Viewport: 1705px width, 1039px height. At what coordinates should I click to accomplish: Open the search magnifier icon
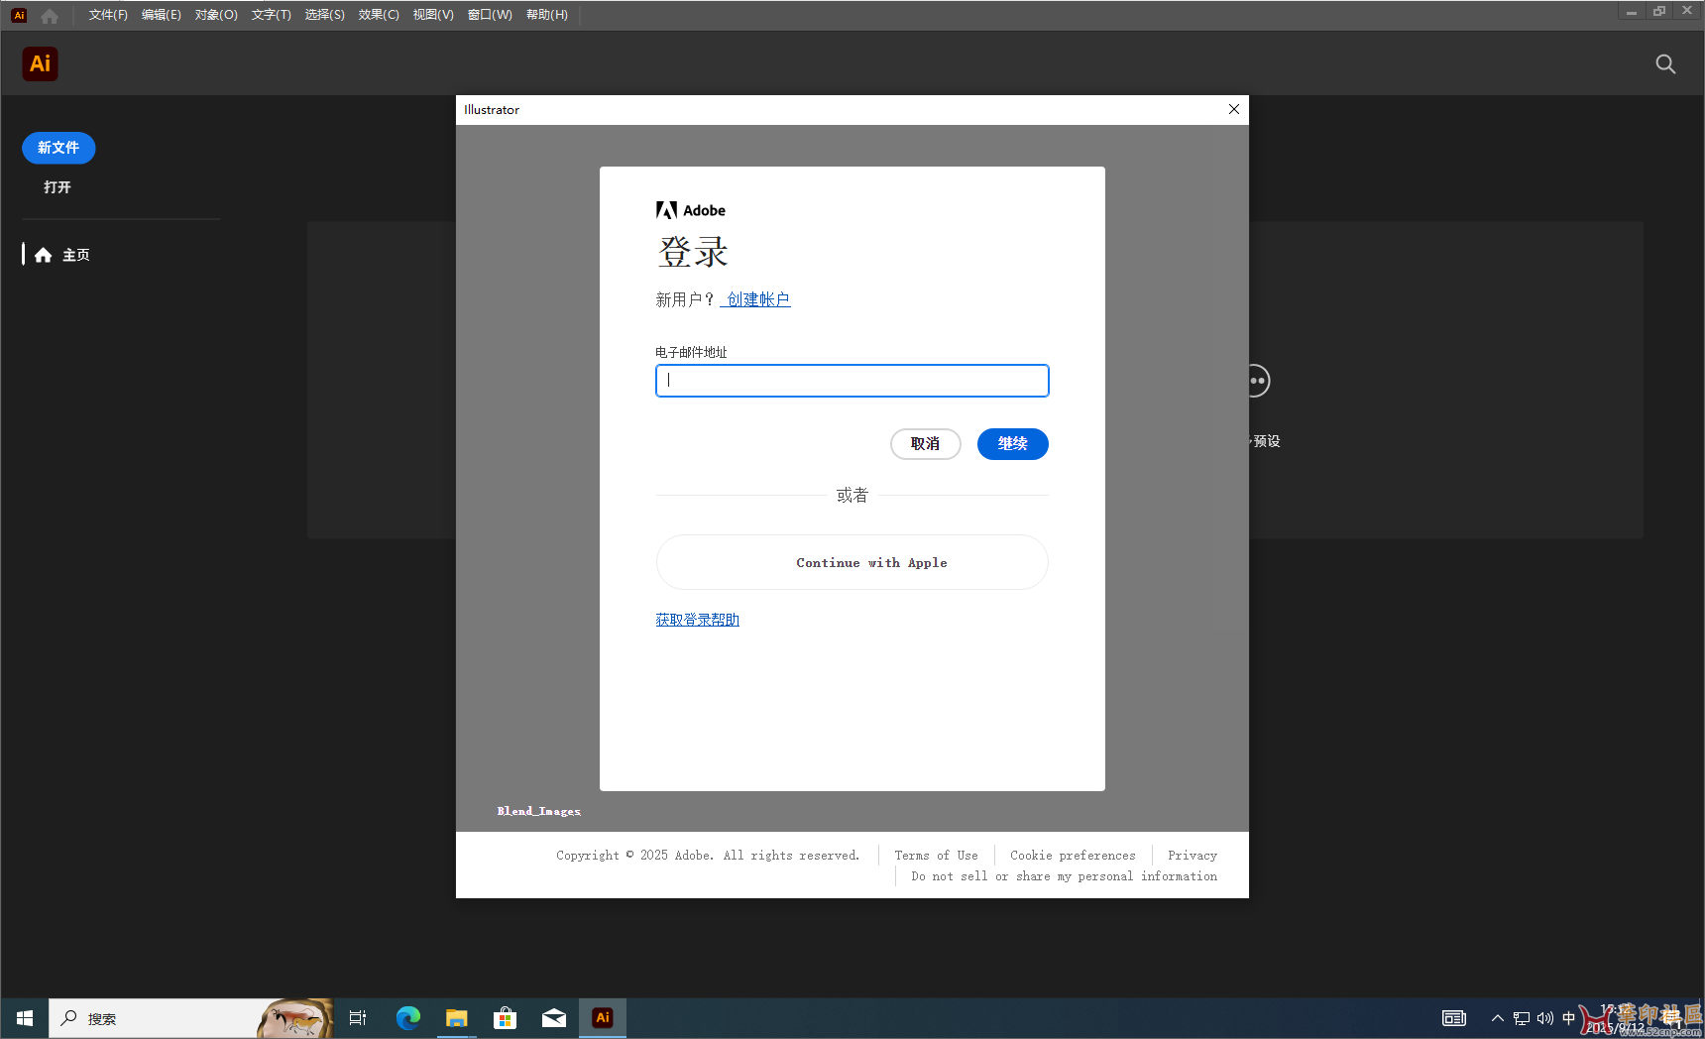point(1665,64)
